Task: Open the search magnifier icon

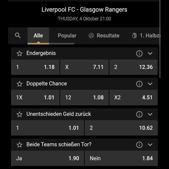Action: click(18, 35)
